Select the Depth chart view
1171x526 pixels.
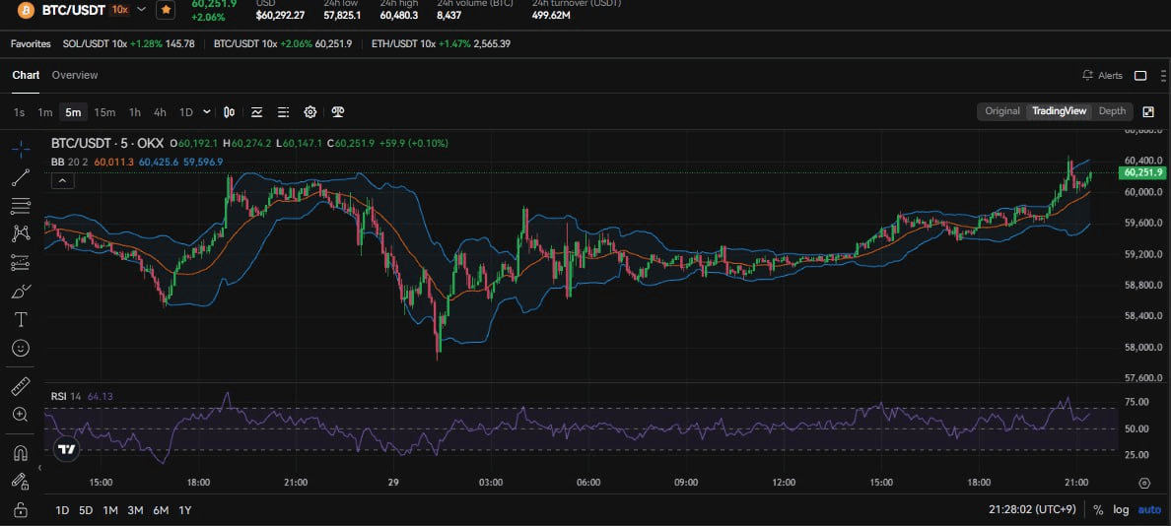click(x=1112, y=111)
